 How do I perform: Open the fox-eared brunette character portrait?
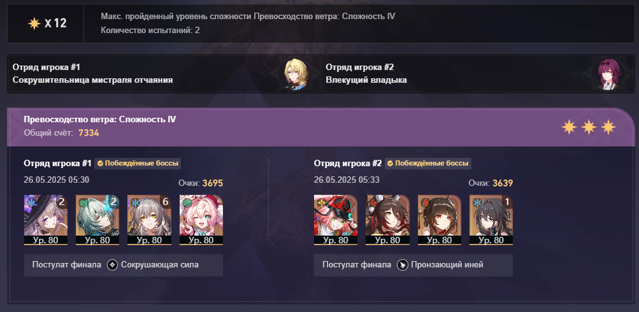pos(387,220)
